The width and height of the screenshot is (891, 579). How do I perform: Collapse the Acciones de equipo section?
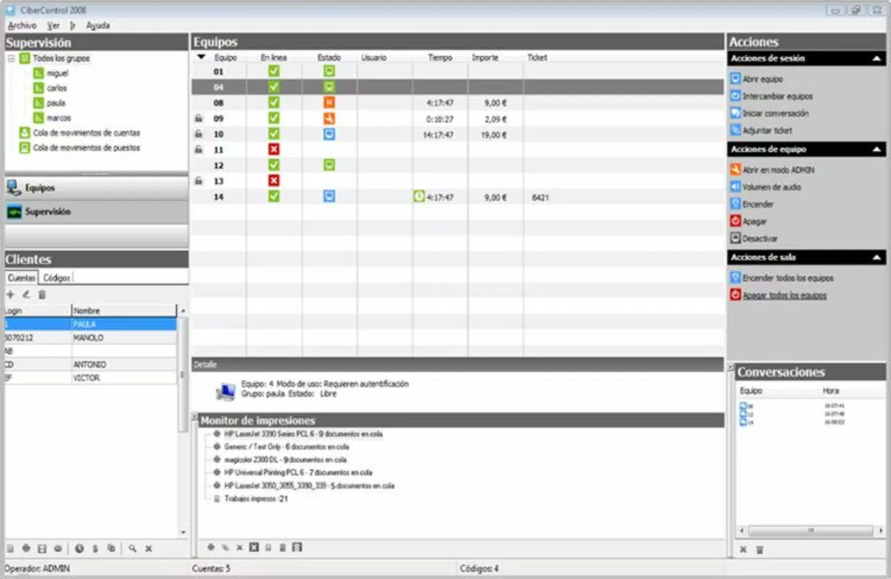877,150
